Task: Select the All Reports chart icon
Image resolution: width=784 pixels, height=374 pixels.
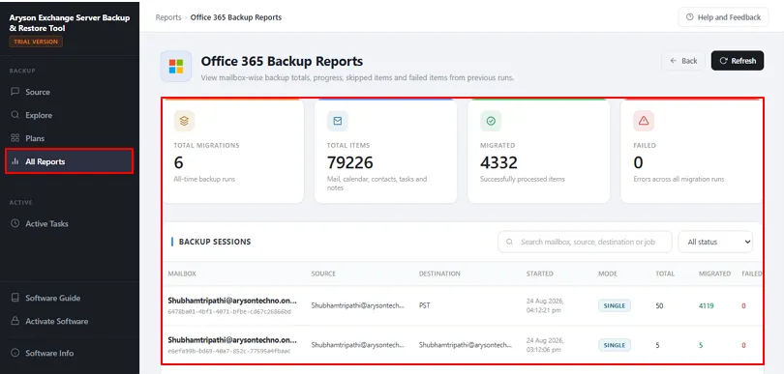Action: tap(15, 161)
